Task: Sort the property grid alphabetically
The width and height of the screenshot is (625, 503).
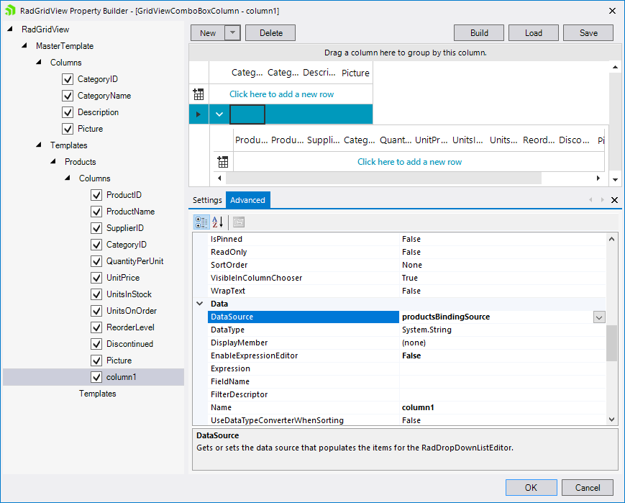Action: pyautogui.click(x=218, y=222)
